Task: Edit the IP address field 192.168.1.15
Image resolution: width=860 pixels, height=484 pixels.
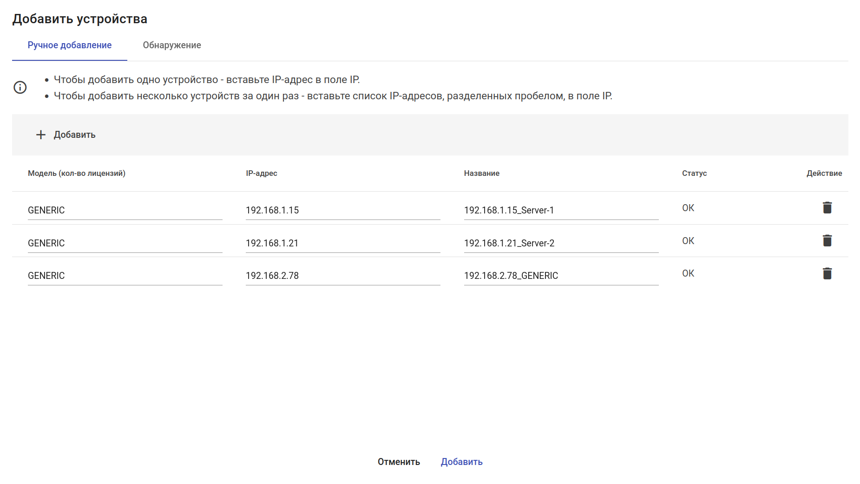Action: tap(342, 210)
